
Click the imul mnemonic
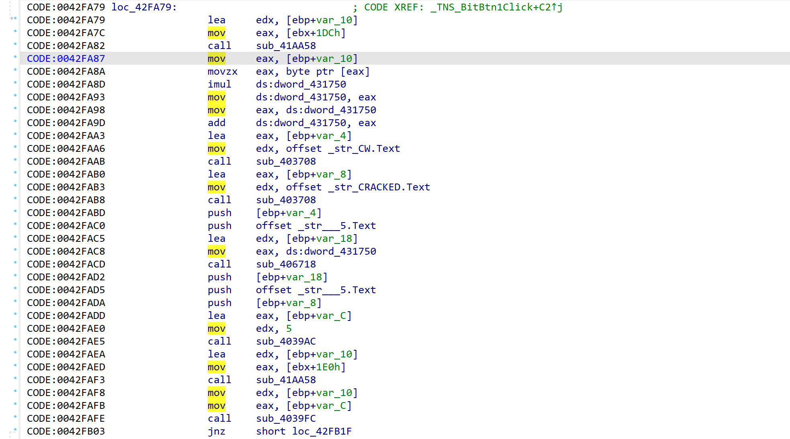220,84
